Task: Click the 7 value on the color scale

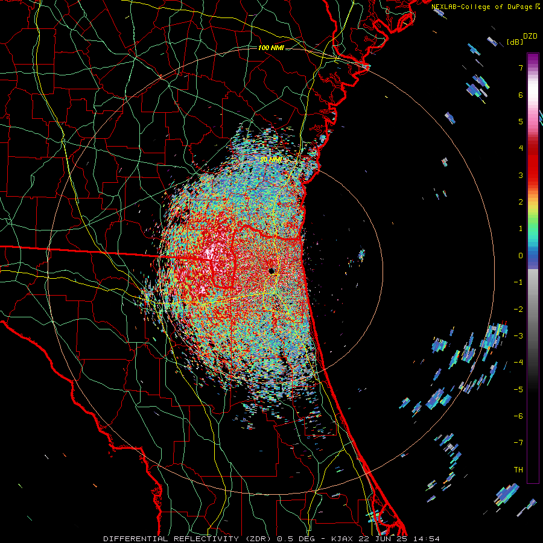Action: pos(521,68)
